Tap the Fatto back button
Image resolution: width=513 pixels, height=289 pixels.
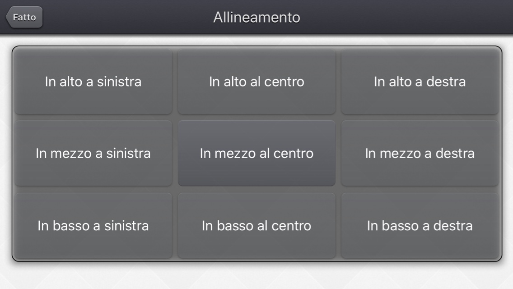24,17
